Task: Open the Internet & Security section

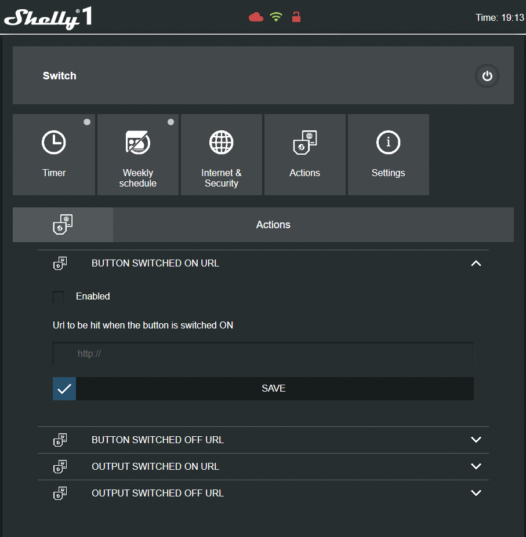Action: 222,155
